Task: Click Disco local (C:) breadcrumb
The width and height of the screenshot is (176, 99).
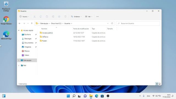Action: pyautogui.click(x=56, y=23)
